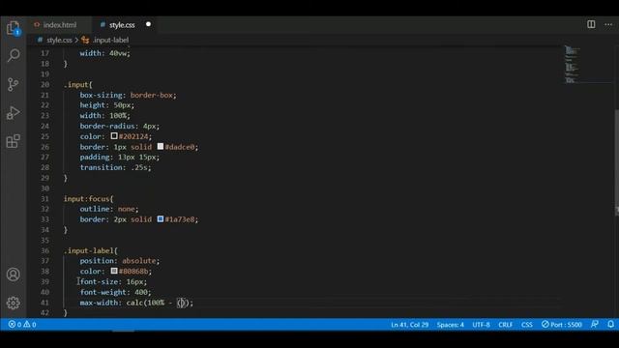Click 'box-sizing: border-box;' line

click(x=129, y=95)
